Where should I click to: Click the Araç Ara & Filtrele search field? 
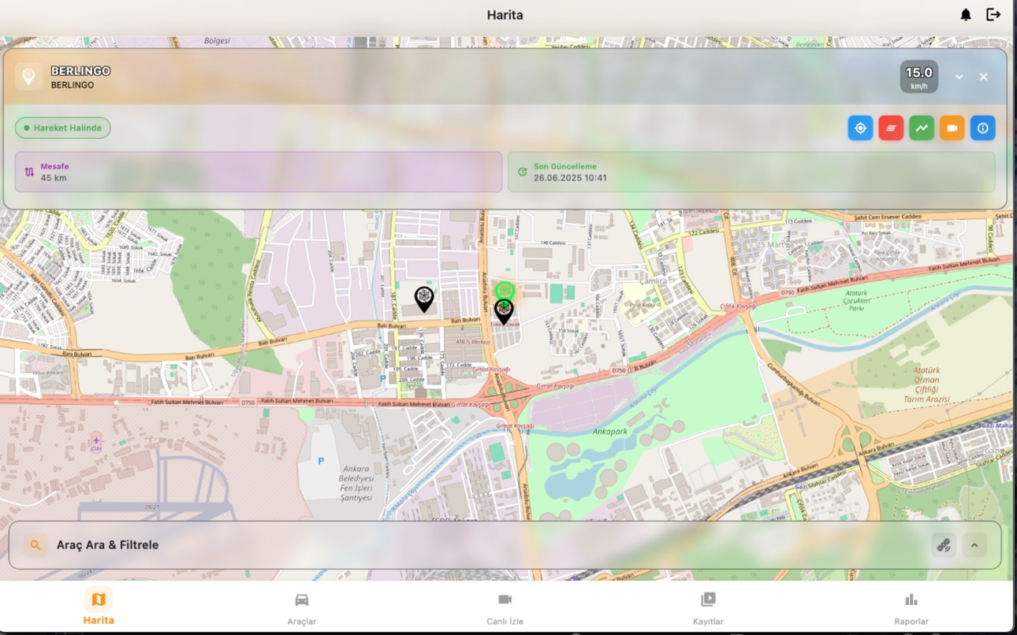coord(505,545)
